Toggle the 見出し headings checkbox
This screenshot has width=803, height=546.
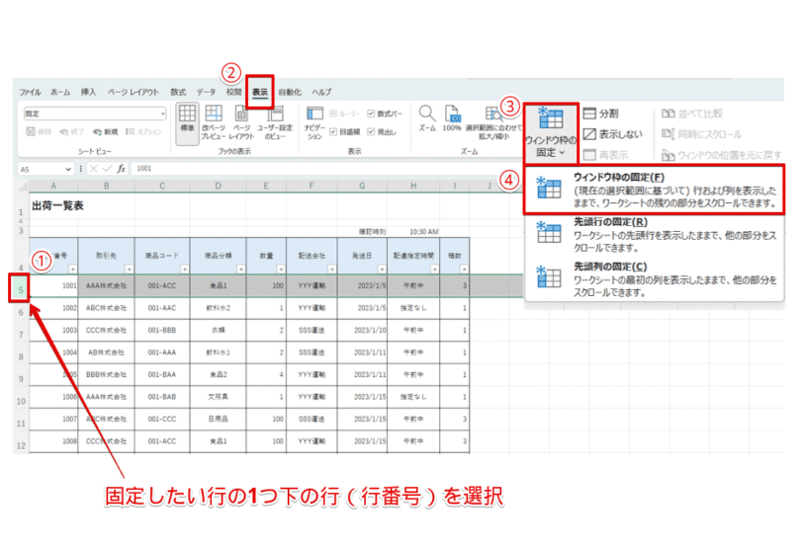(x=371, y=132)
